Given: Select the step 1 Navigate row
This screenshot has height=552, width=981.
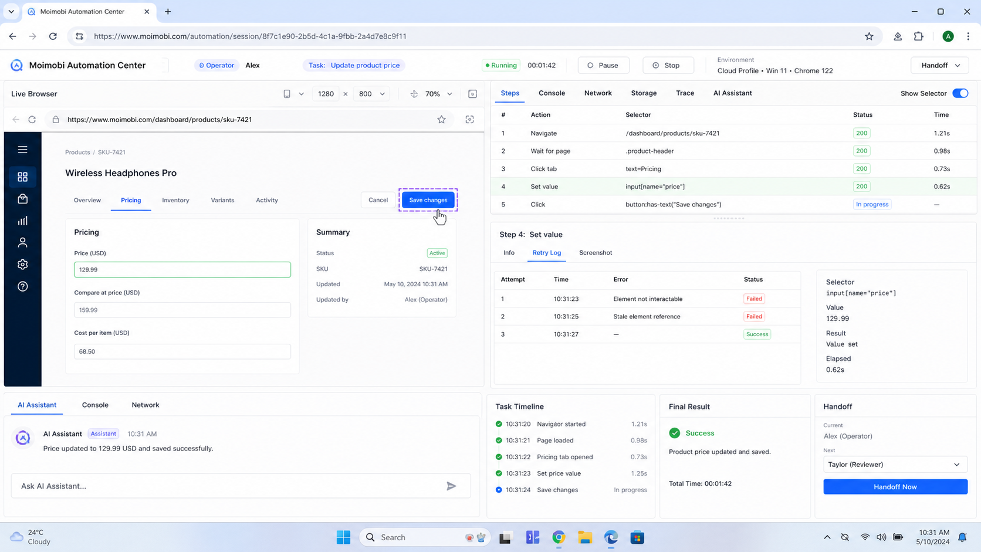Looking at the screenshot, I should coord(733,133).
